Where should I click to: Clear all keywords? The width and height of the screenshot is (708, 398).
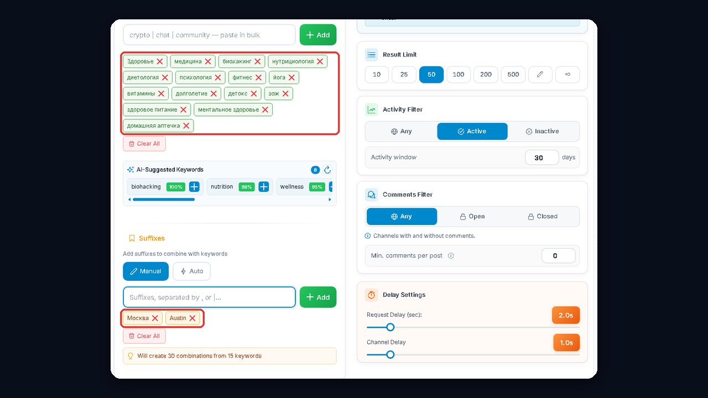click(144, 144)
